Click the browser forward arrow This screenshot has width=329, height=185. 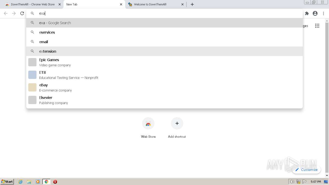click(14, 13)
